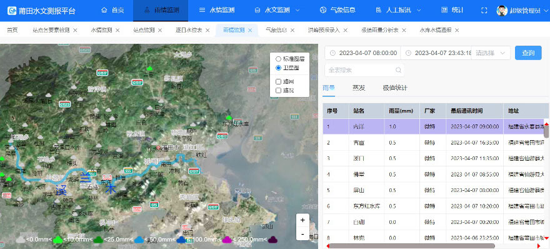The height and width of the screenshot is (249, 550).
Task: Close the 极值雨量分析表 tab
Action: click(404, 30)
